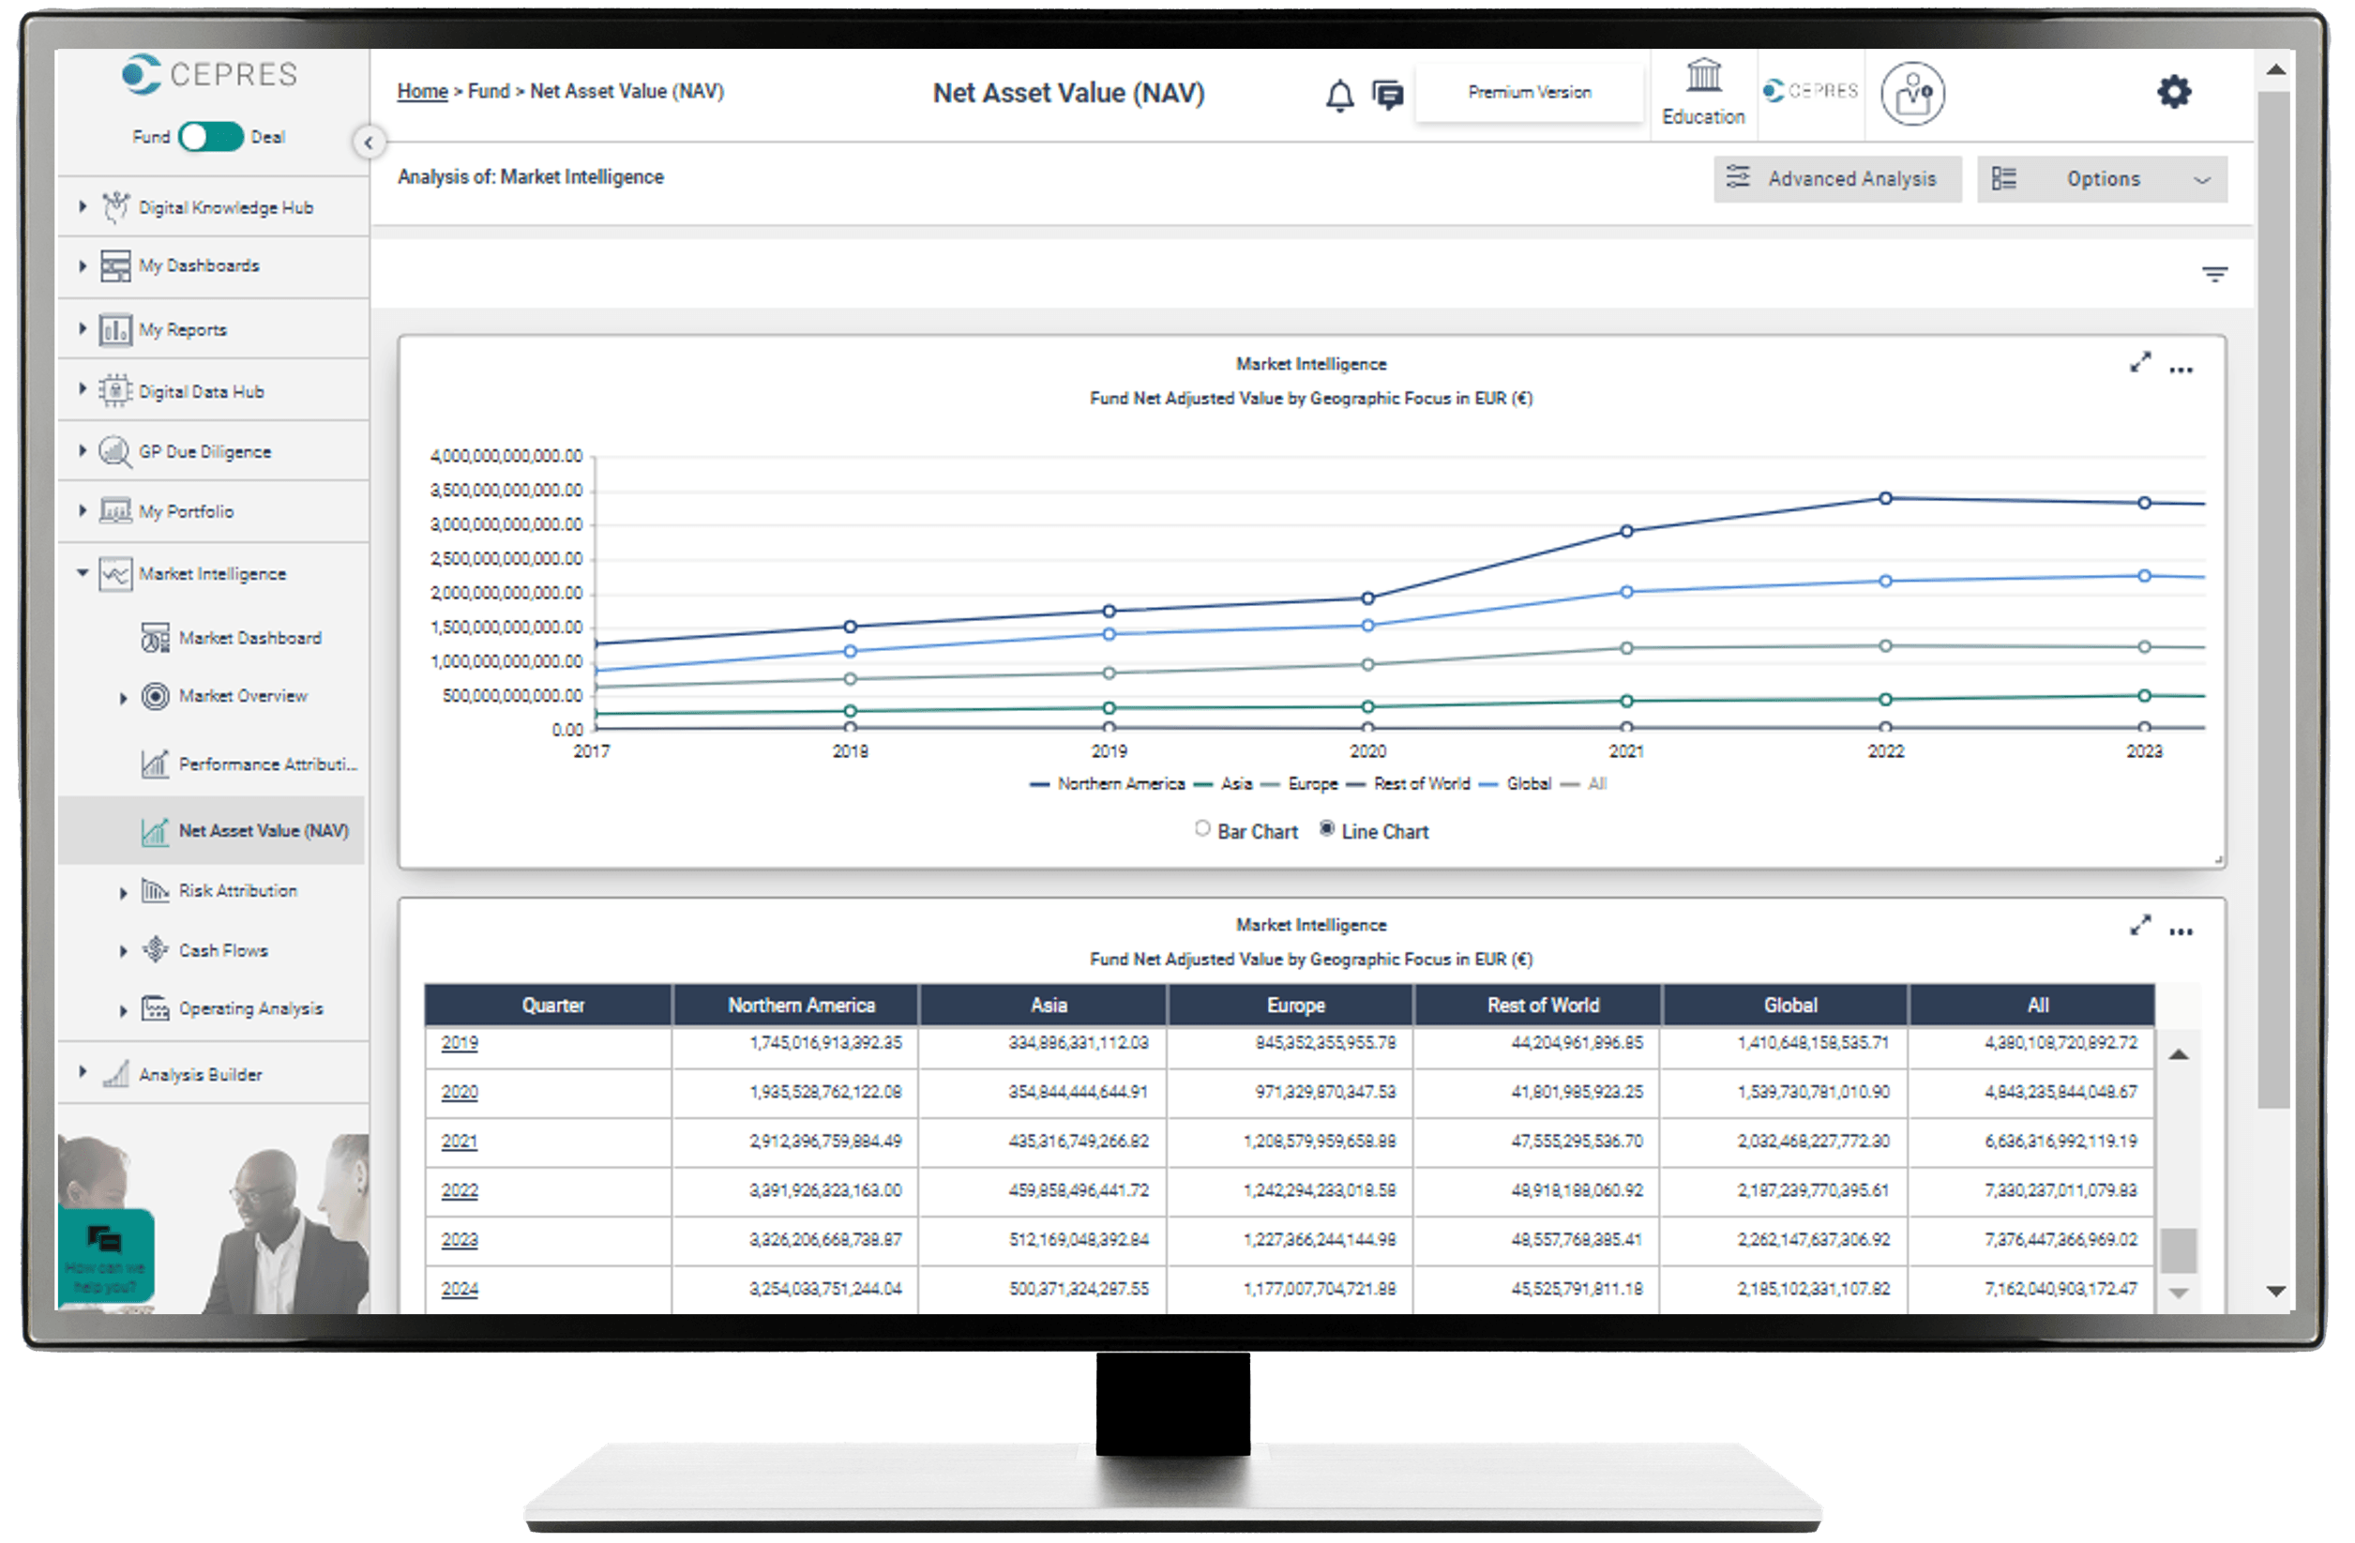2355x1543 pixels.
Task: Click the My Dashboards icon
Action: 115,266
